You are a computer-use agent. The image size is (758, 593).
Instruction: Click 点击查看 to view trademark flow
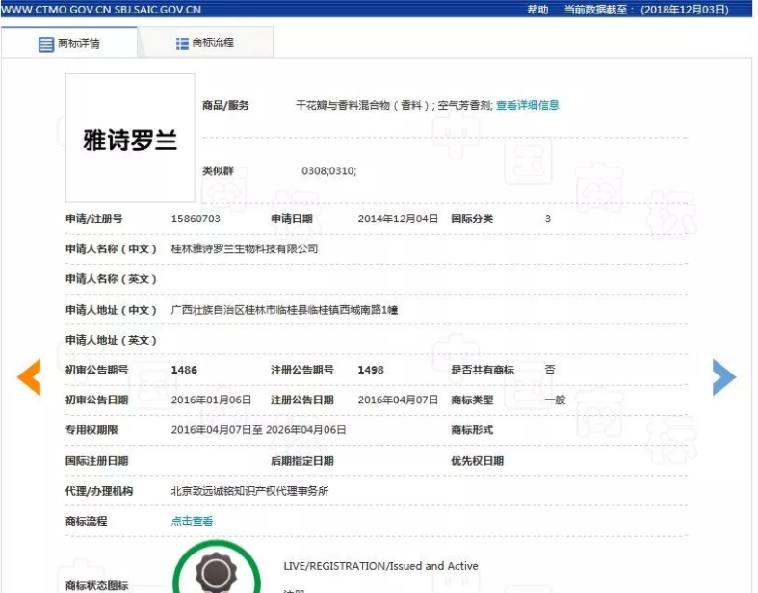pyautogui.click(x=192, y=521)
